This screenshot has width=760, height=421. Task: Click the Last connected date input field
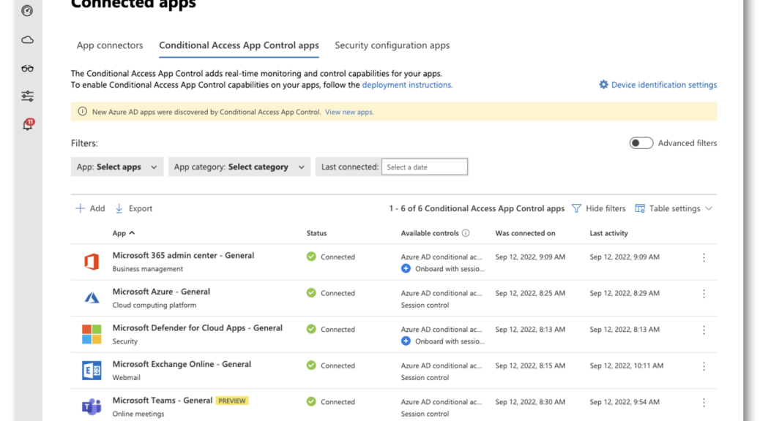click(424, 167)
